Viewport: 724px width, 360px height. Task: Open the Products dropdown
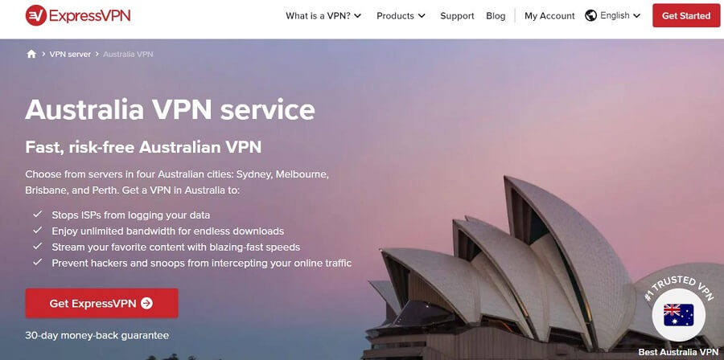tap(401, 16)
